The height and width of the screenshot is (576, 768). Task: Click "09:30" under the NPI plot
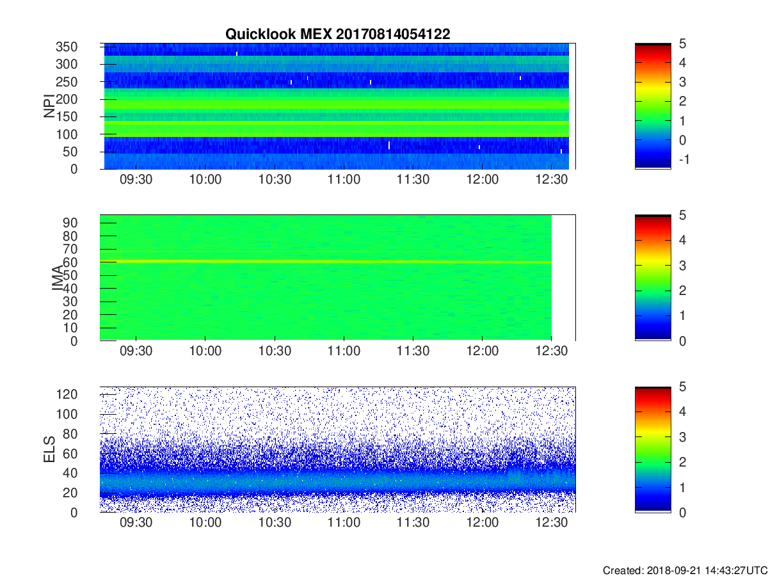[136, 180]
